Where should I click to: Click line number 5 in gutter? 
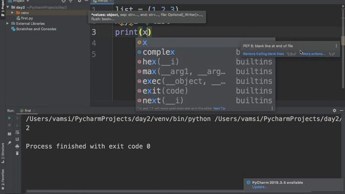(x=94, y=54)
